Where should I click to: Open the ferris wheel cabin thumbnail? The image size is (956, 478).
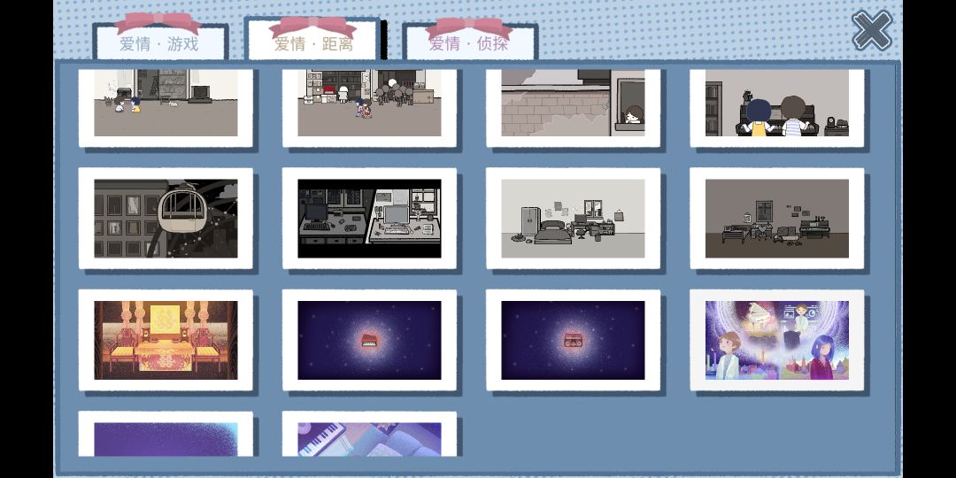click(x=166, y=219)
